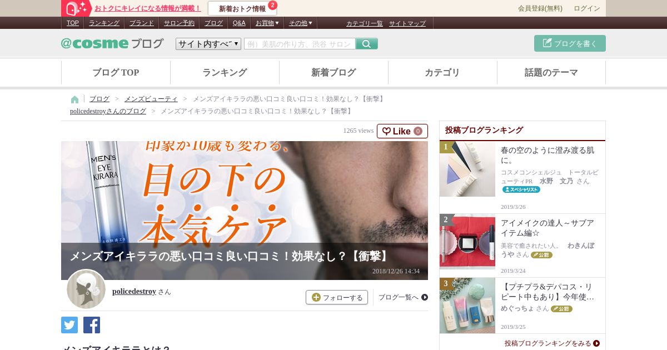Screen dimensions: 667x350
Task: Click ブログ breadcrumb link
Action: click(99, 99)
